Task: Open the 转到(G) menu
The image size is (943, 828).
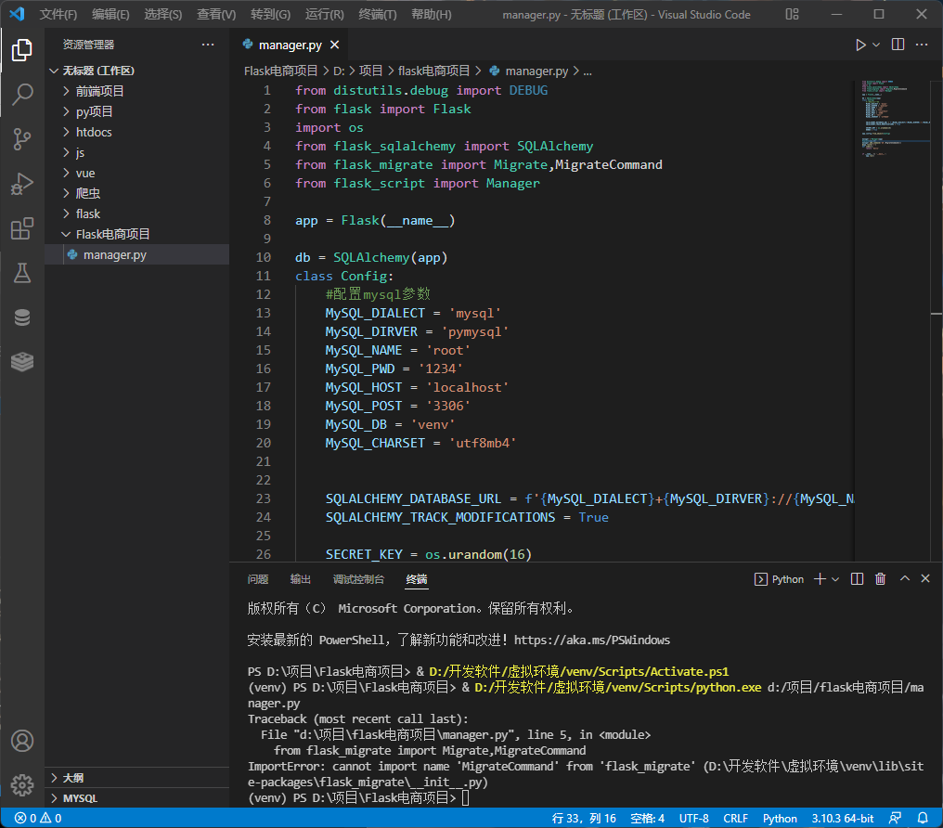Action: [271, 15]
